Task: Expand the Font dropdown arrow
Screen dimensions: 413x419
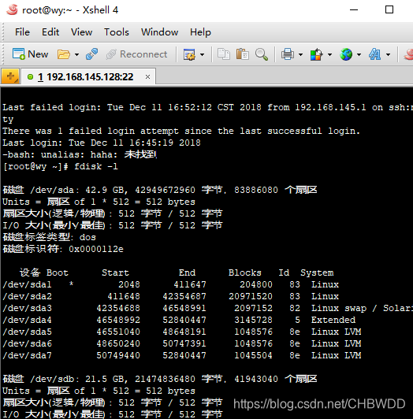Action: click(388, 55)
